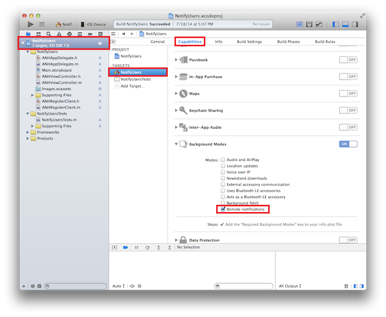Image resolution: width=386 pixels, height=317 pixels.
Task: Step over in the debug bar
Action: [148, 248]
